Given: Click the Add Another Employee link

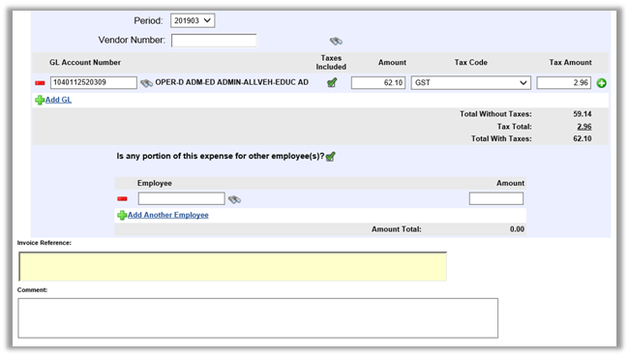Looking at the screenshot, I should (168, 215).
